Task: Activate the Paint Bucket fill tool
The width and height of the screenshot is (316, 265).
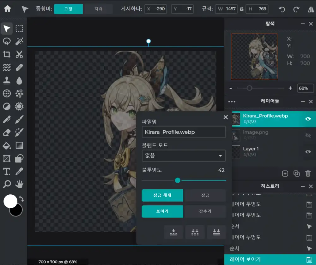Action: click(7, 145)
